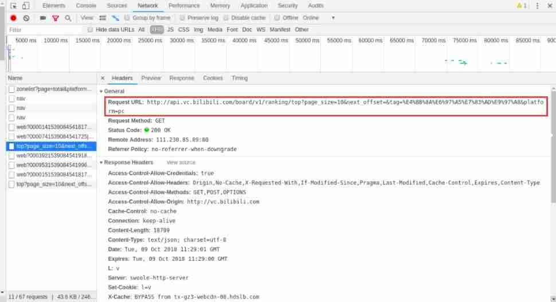Show the Headers detail tab

coord(122,78)
